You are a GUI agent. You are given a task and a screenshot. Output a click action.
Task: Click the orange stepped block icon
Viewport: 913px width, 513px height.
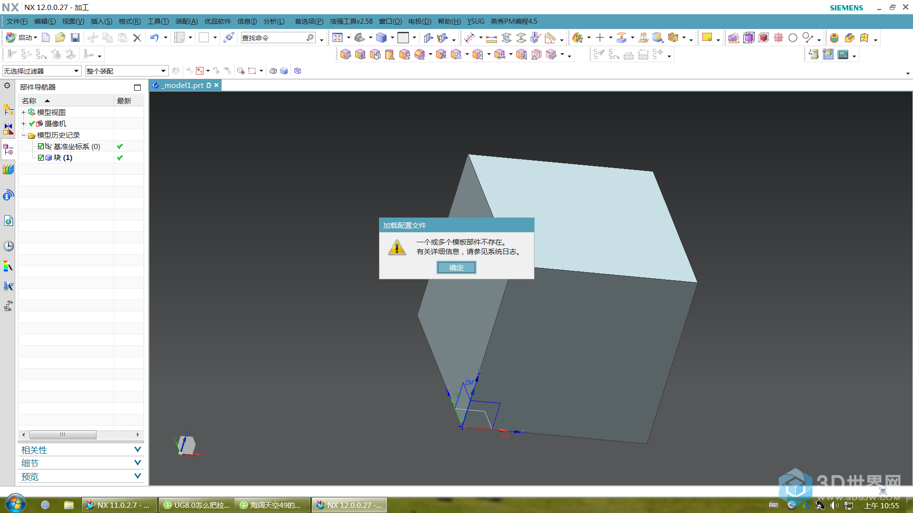(x=850, y=38)
